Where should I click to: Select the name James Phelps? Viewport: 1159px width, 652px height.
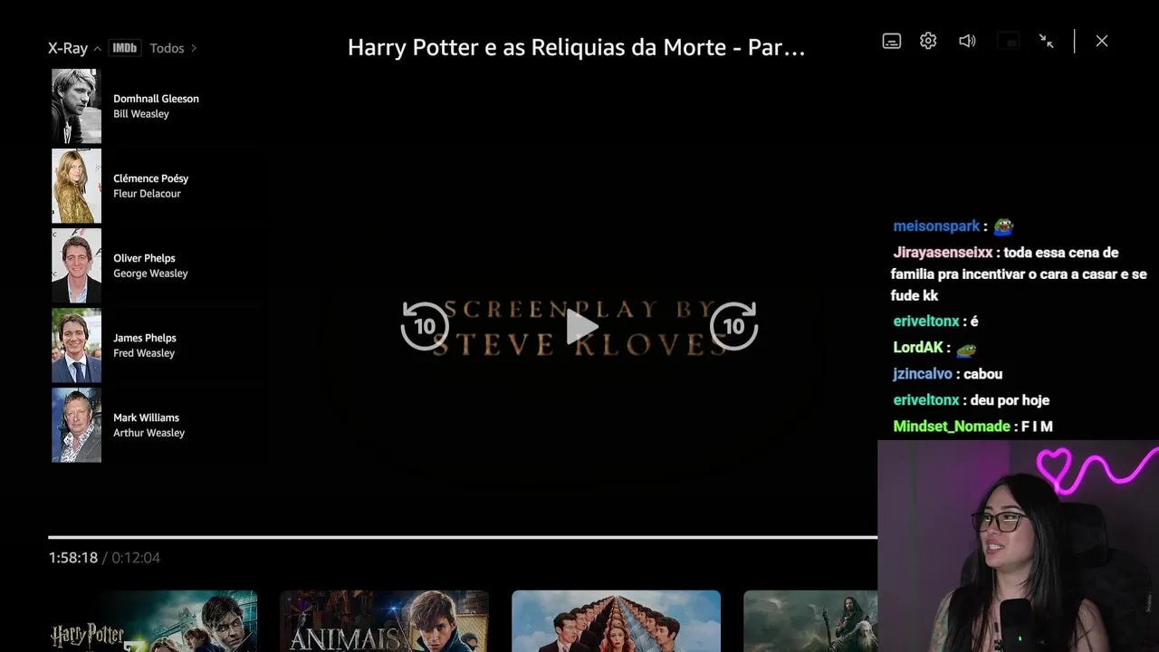coord(145,338)
